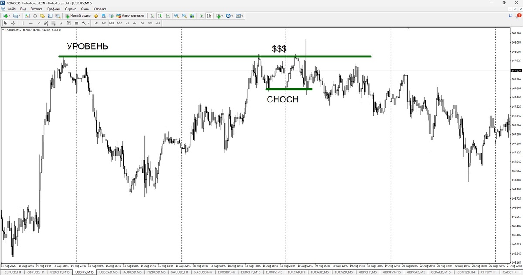Toggle chart auto scroll icon
The width and height of the screenshot is (523, 275).
pyautogui.click(x=201, y=16)
